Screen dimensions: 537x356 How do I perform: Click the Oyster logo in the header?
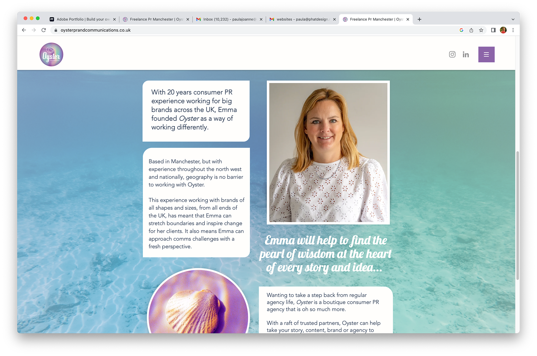[51, 55]
